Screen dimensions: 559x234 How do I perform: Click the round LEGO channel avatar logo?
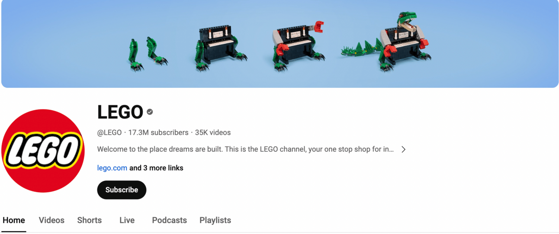(43, 151)
